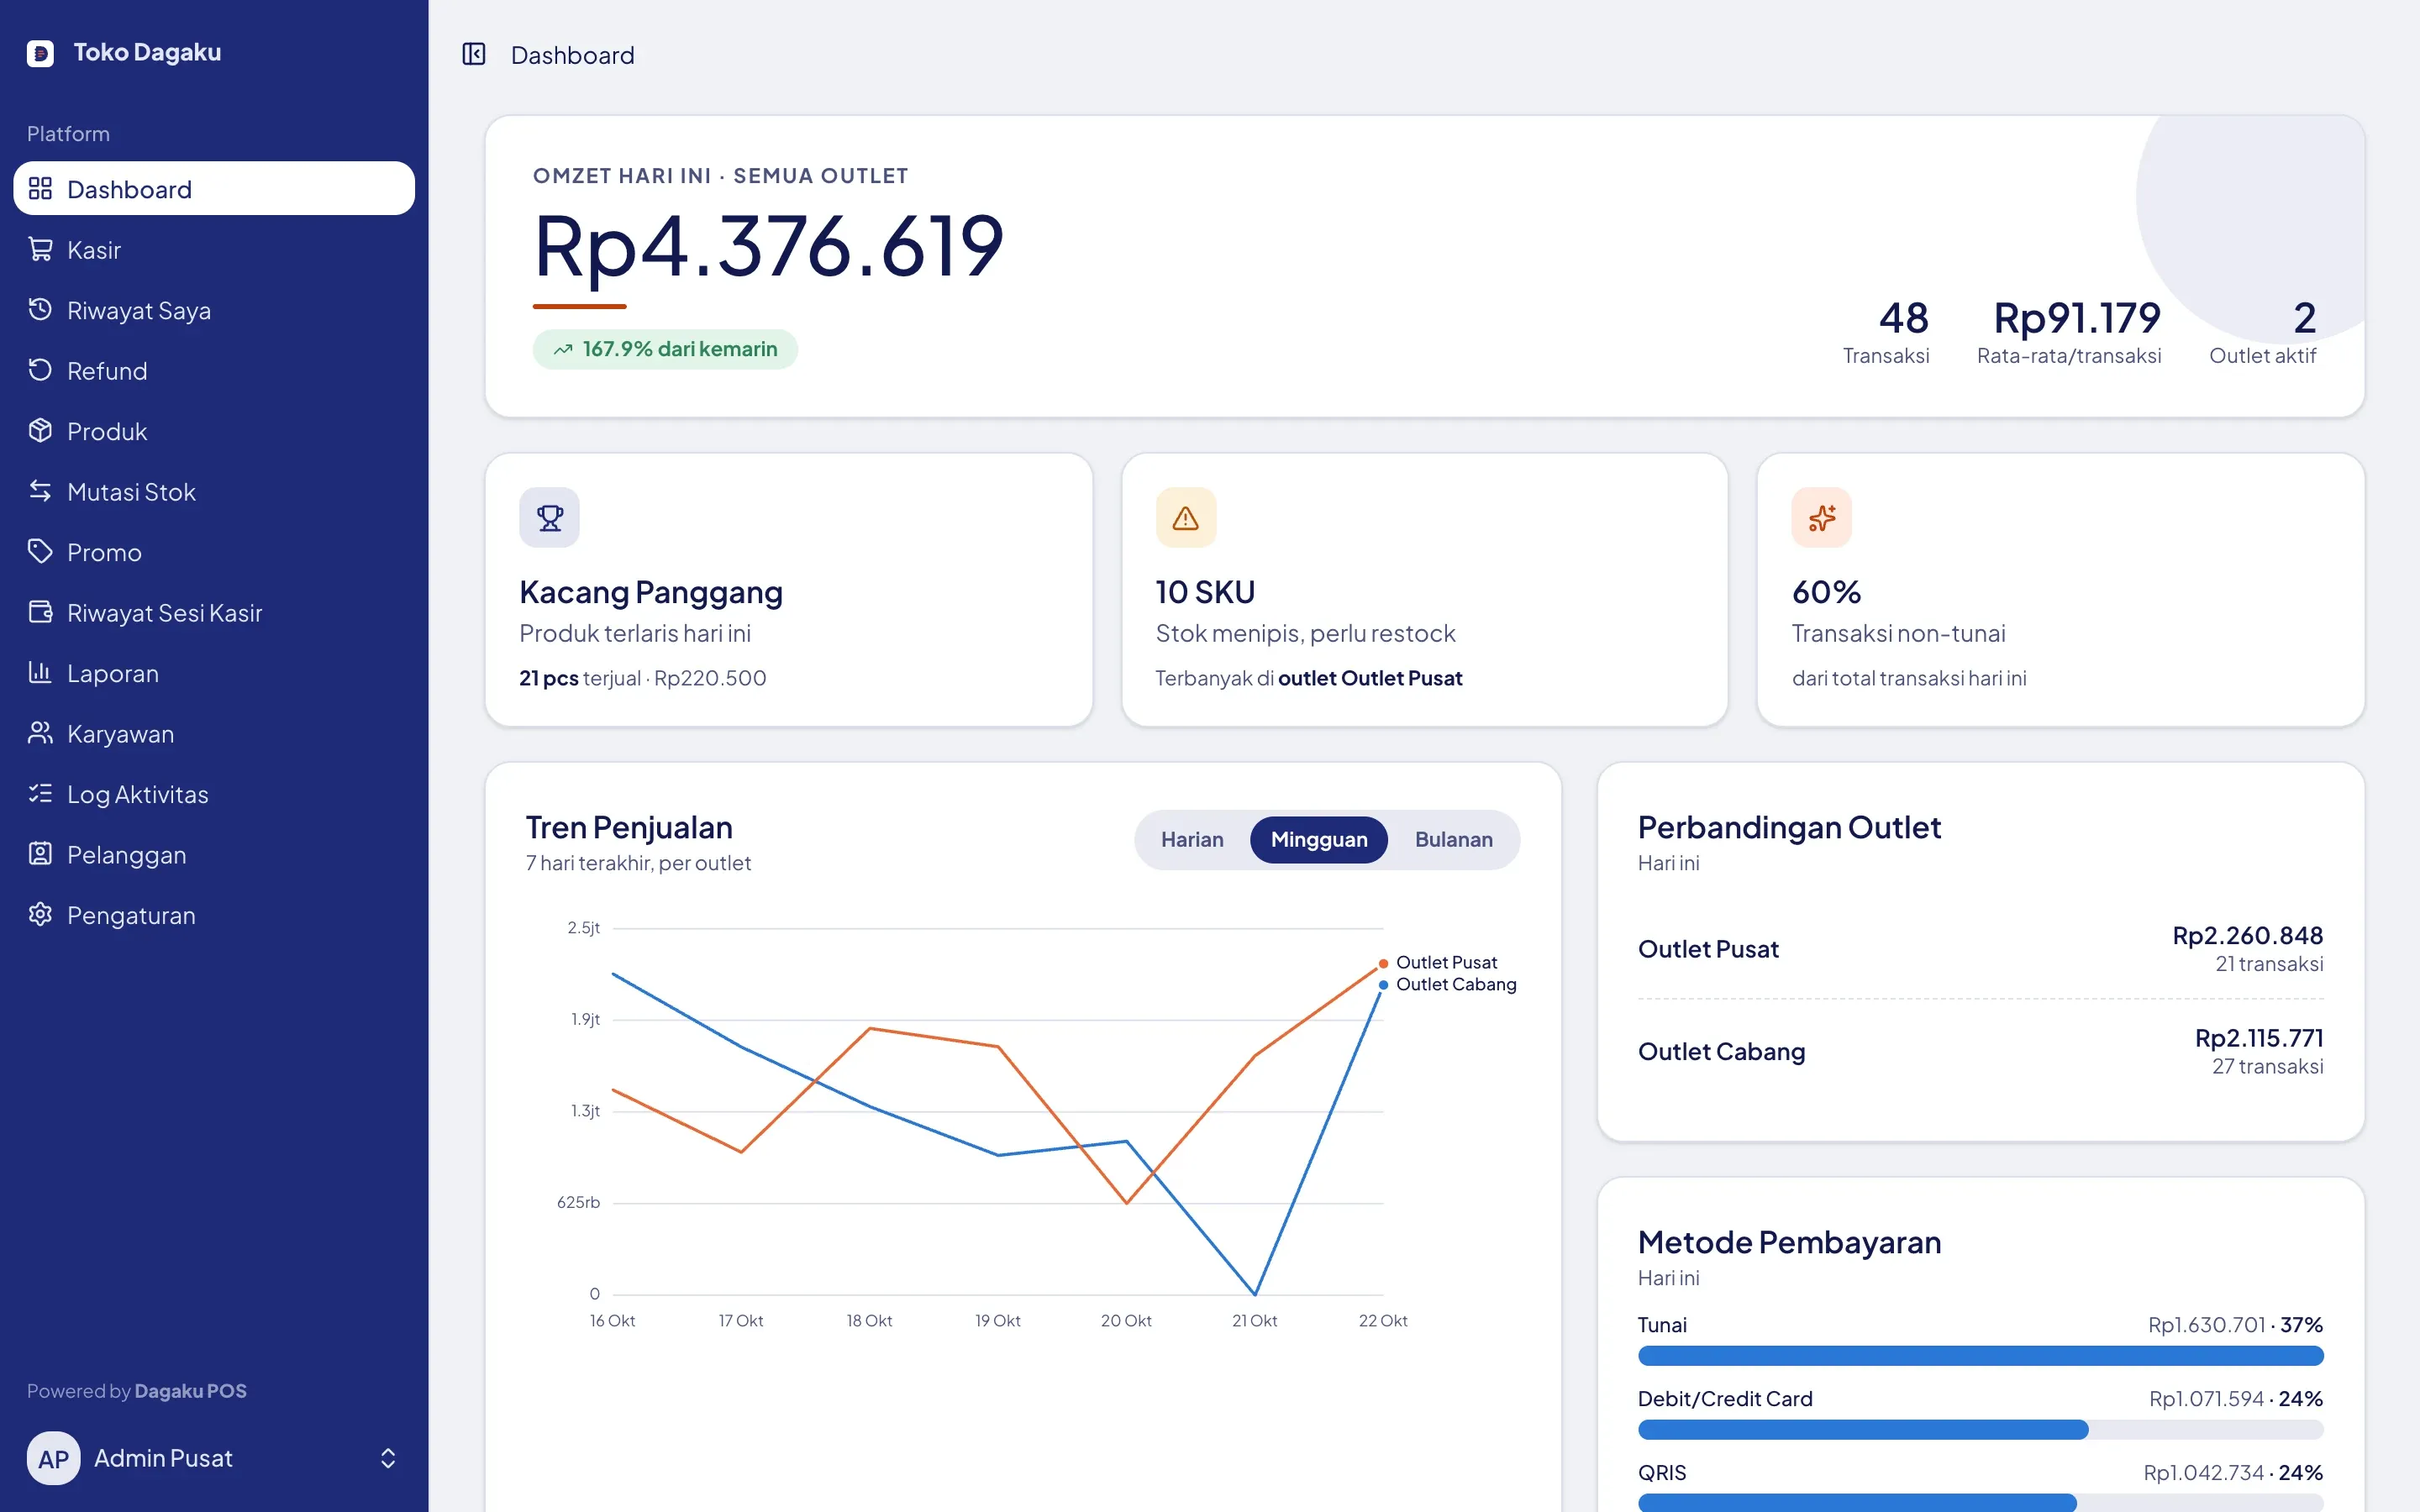Click the Riwayat Sesi Kasir wallet icon
The height and width of the screenshot is (1512, 2420).
40,612
